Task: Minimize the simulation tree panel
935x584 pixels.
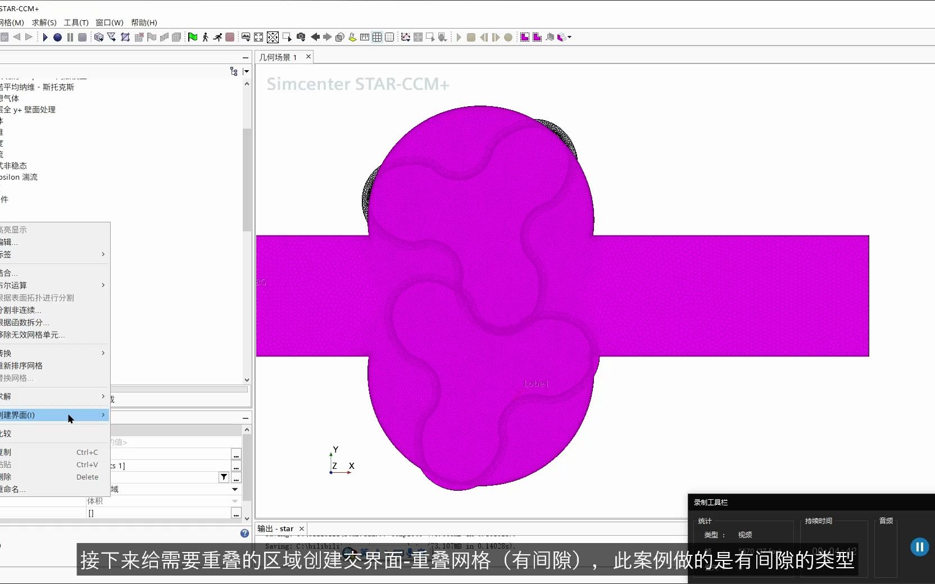Action: click(246, 57)
